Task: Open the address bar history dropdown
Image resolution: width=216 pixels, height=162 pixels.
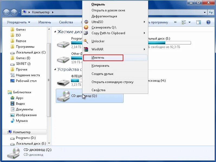Action: (205, 12)
